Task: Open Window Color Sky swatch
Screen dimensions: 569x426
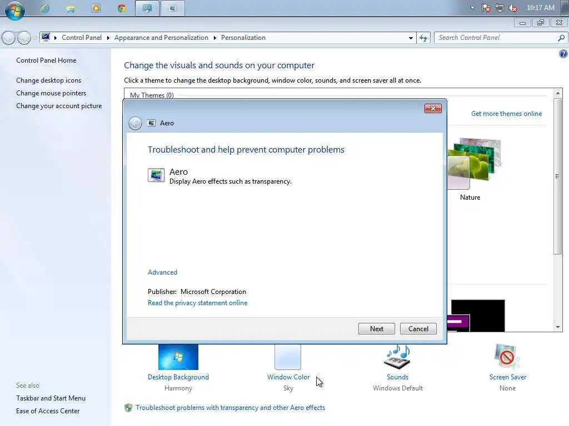Action: pos(288,357)
